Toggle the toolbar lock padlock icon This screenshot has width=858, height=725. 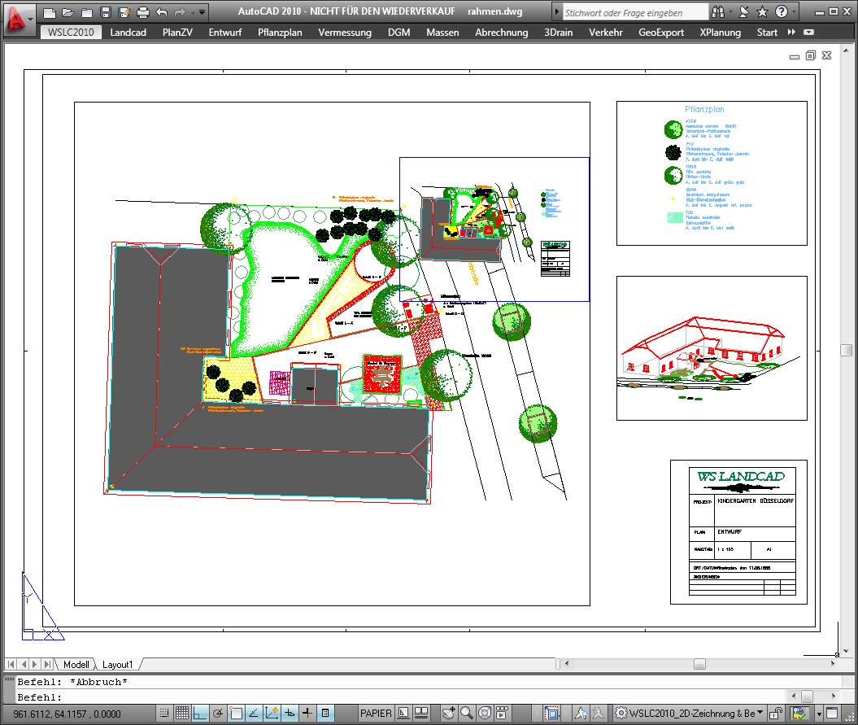click(777, 714)
